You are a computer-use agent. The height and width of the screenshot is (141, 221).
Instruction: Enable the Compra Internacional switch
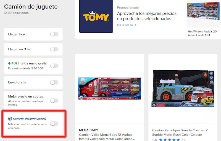coord(54,124)
